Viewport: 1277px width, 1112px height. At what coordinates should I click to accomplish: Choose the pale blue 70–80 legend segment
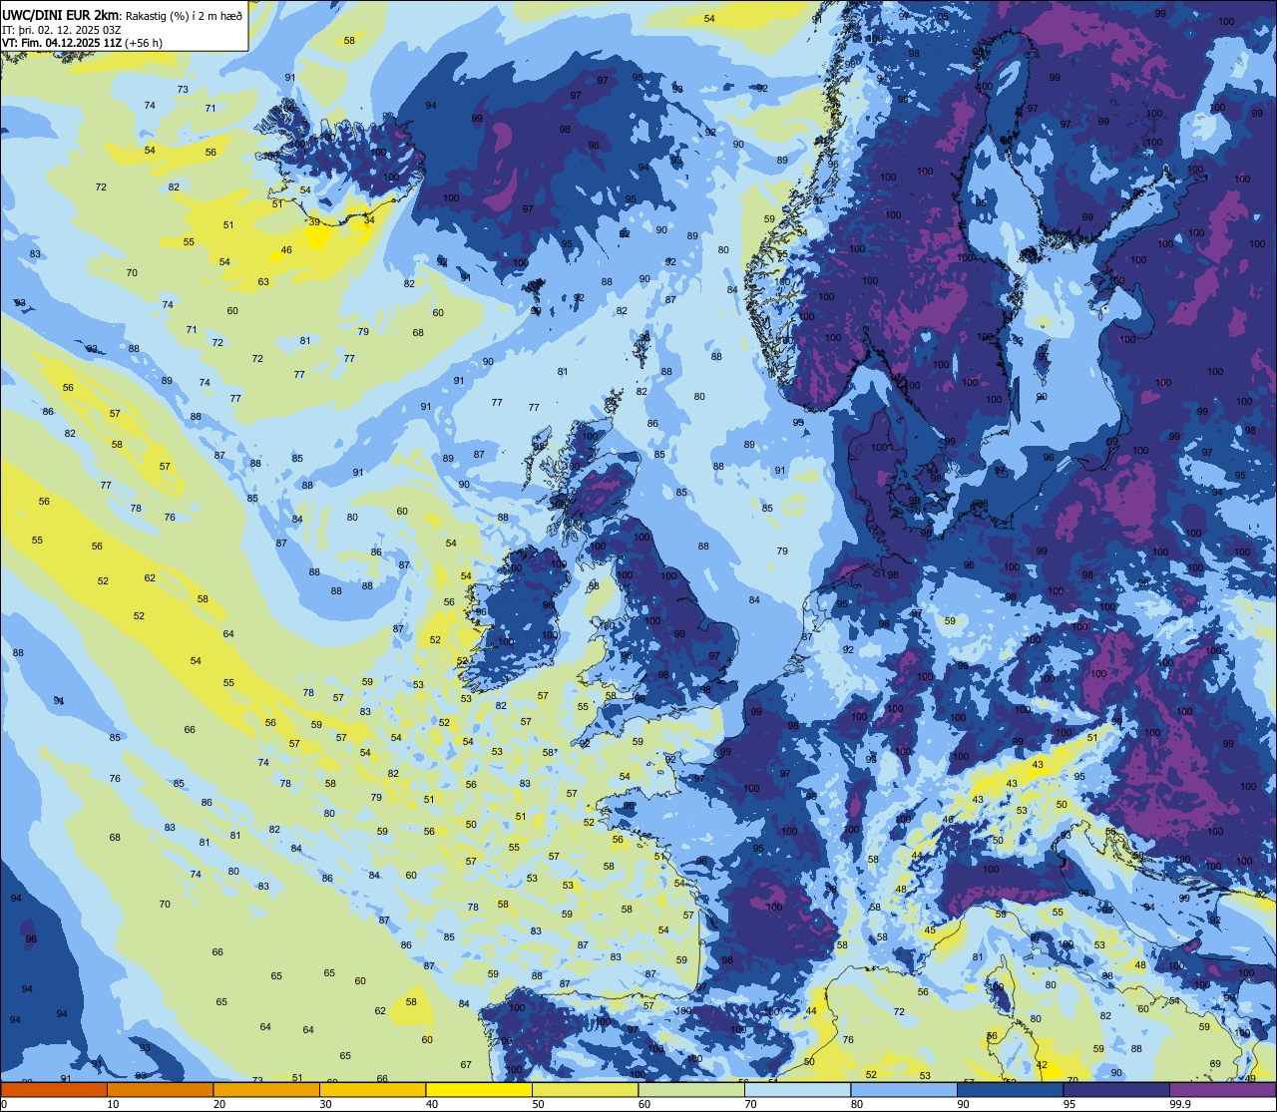coord(797,1089)
